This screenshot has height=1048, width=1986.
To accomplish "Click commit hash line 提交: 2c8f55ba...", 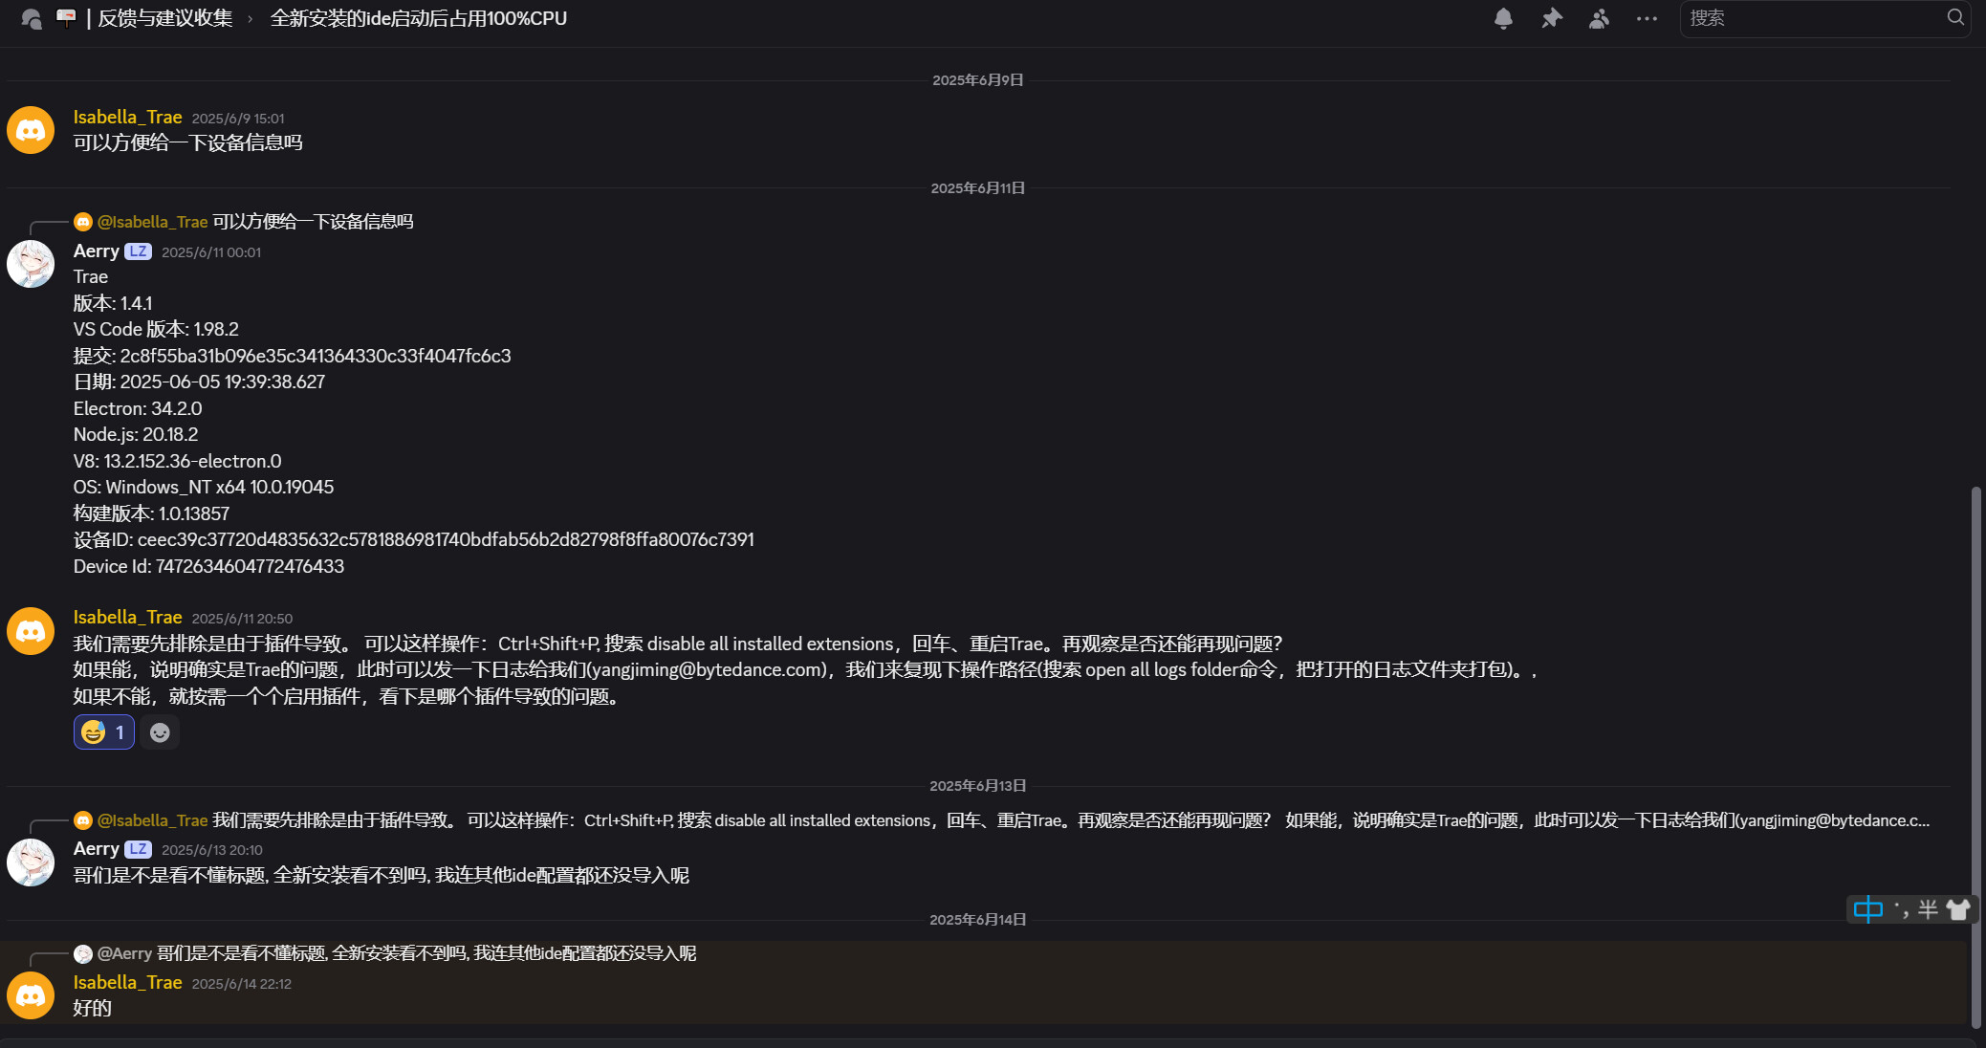I will point(293,356).
